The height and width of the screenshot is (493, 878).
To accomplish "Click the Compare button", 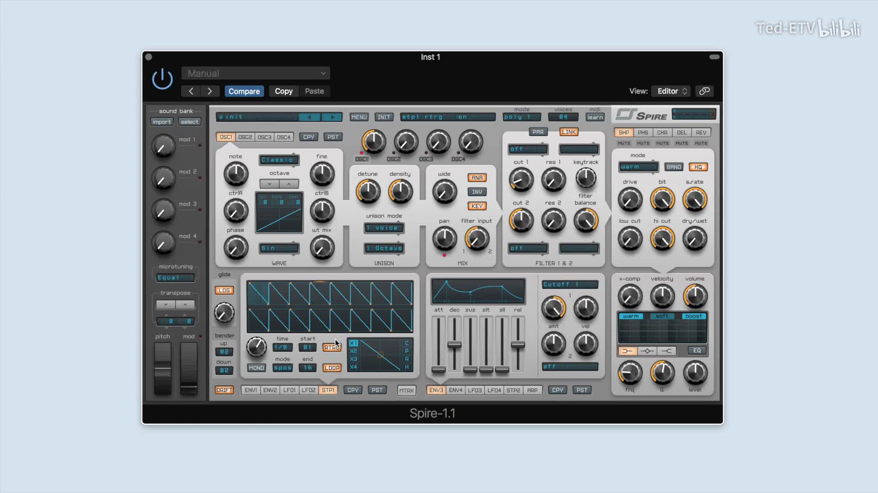I will coord(244,91).
